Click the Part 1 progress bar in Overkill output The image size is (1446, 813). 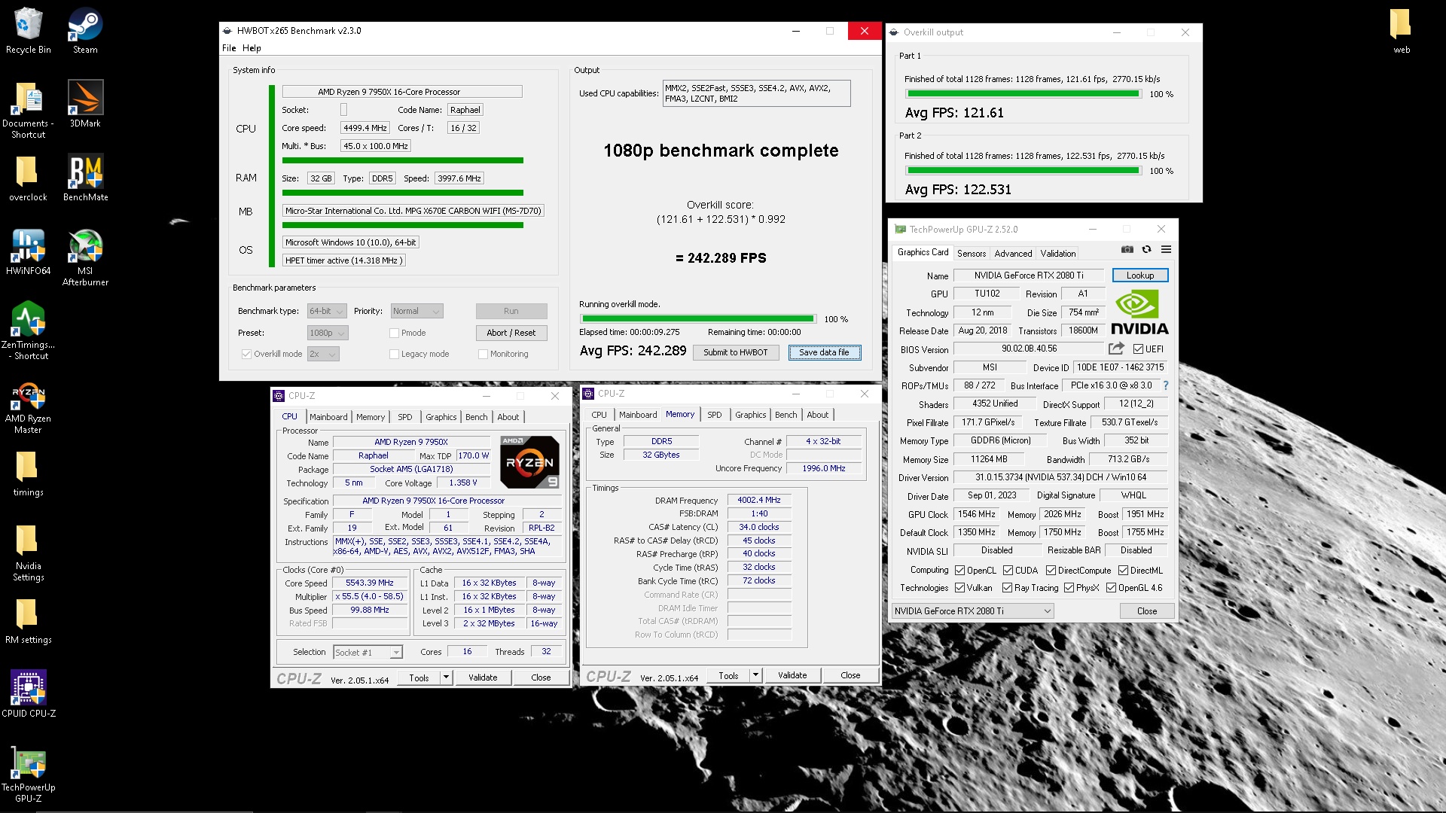[x=1023, y=94]
